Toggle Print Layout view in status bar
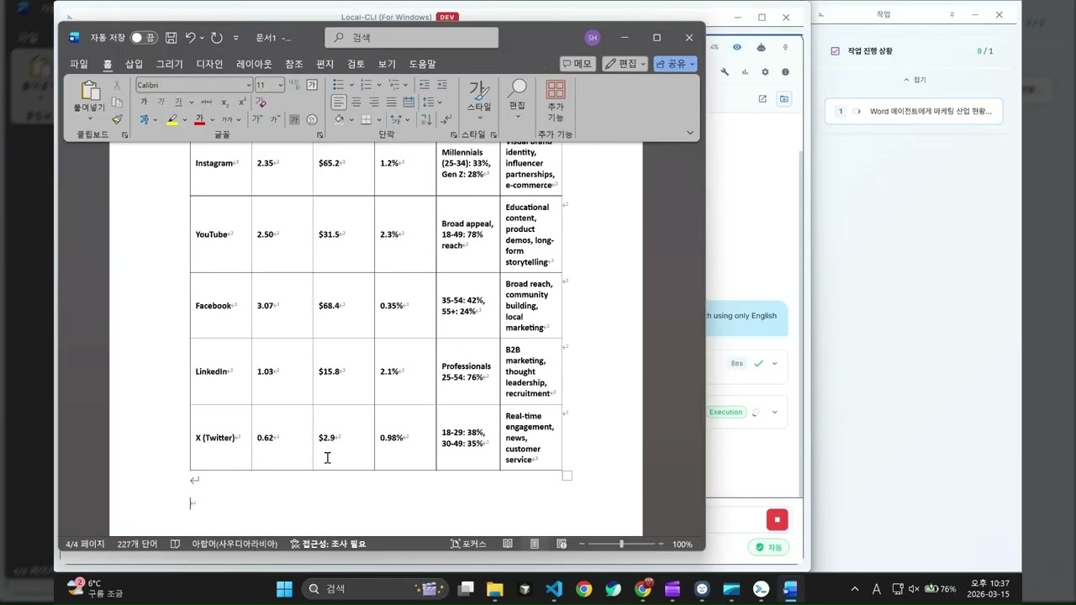 tap(535, 544)
